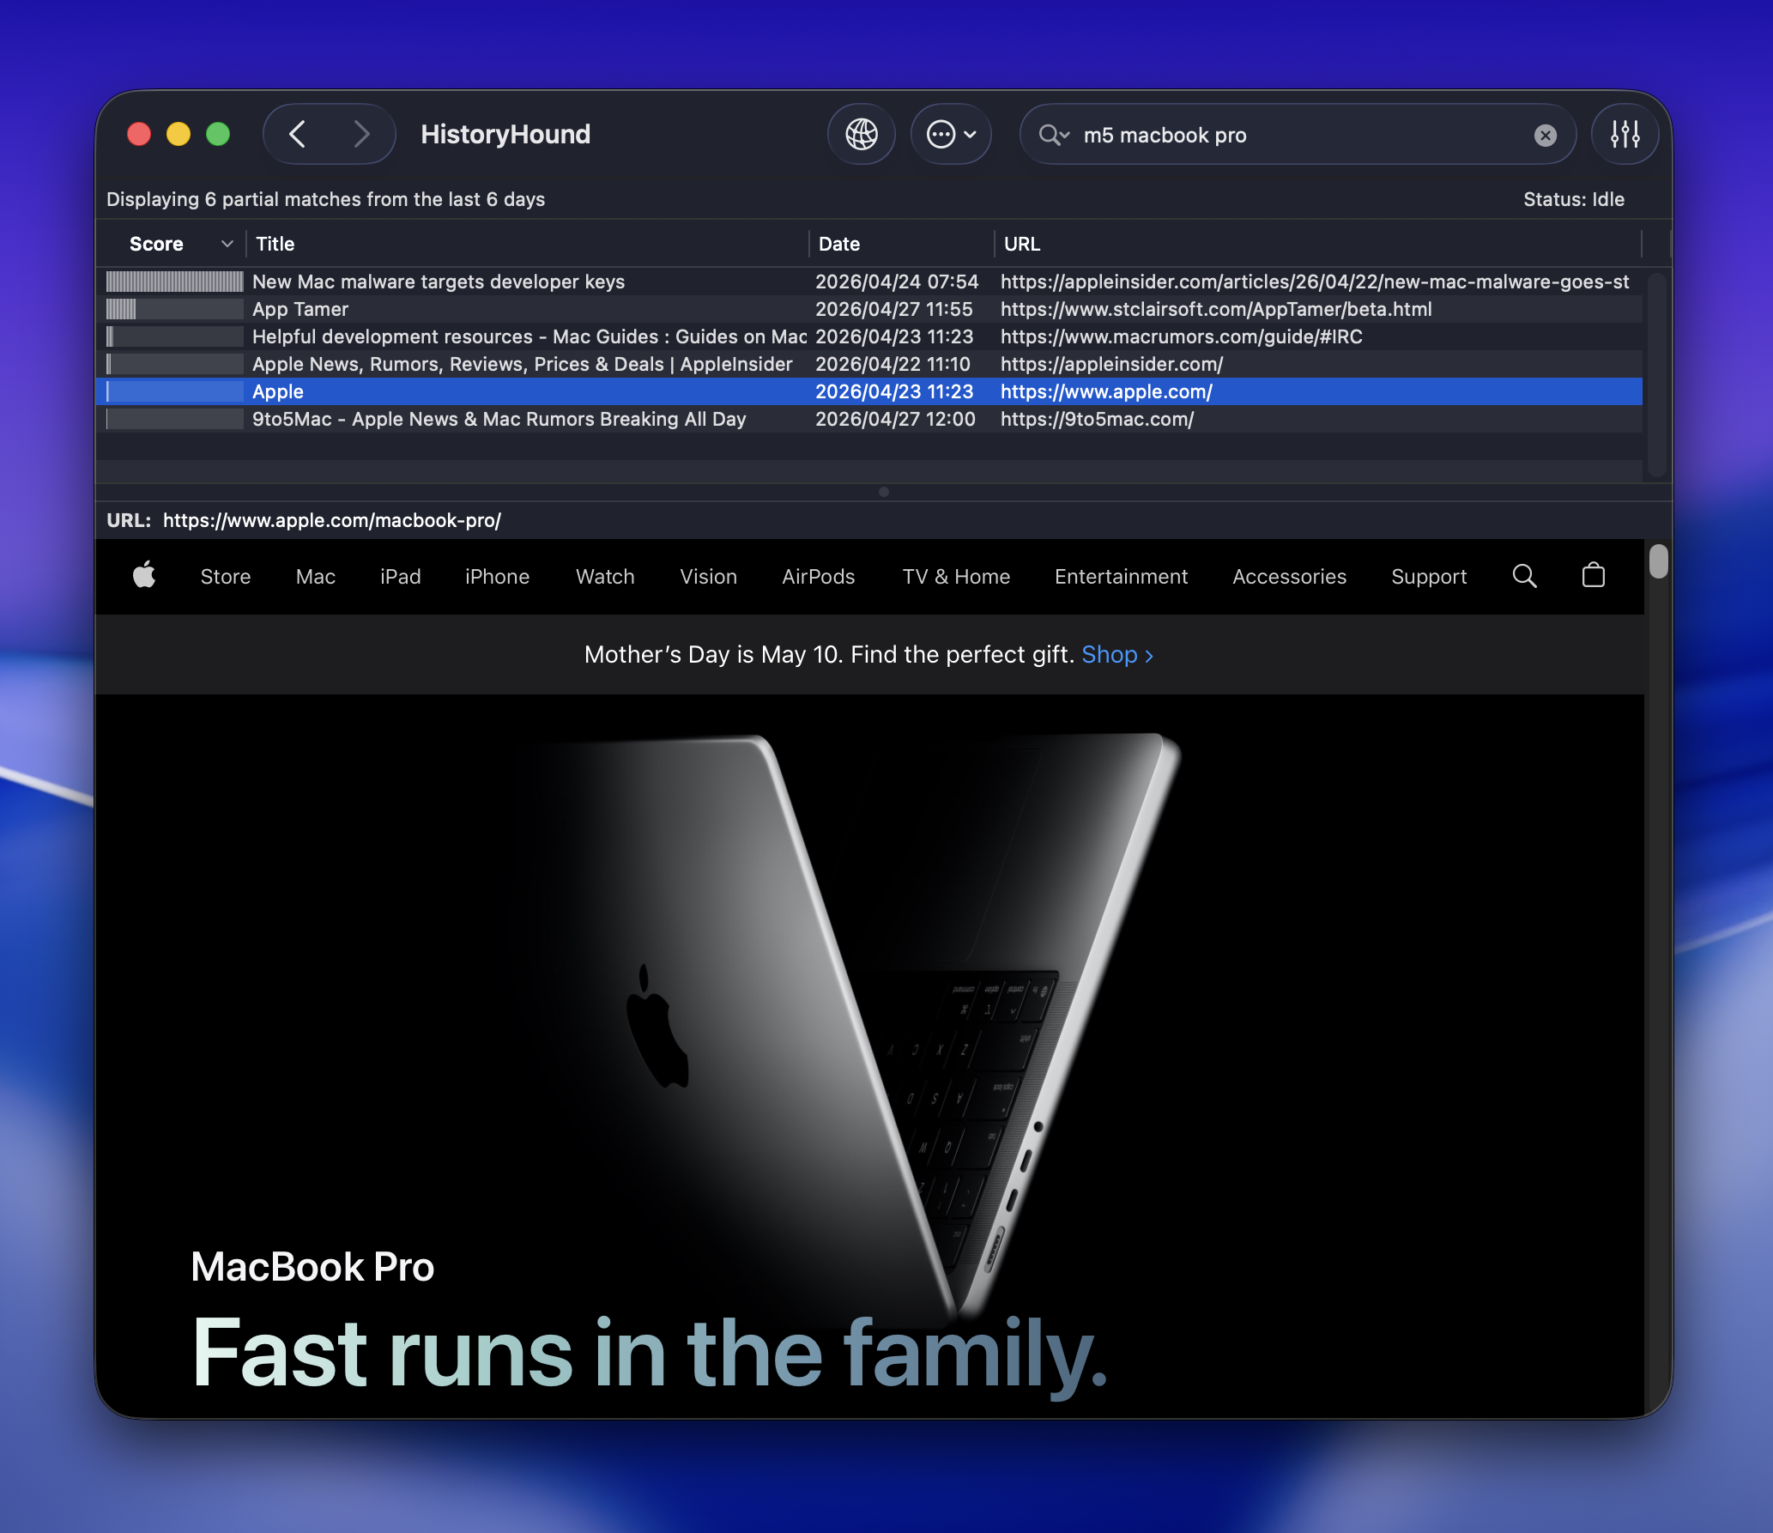Click the preview URL apple.com/macbook-pro text

tap(332, 520)
